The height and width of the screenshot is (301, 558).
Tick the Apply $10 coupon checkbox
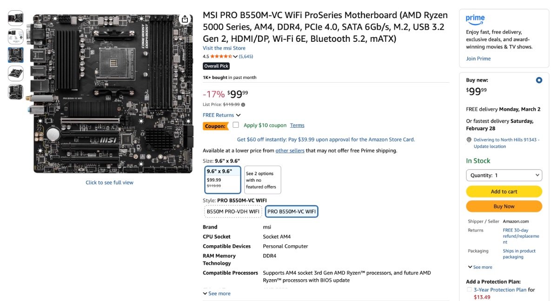(236, 125)
